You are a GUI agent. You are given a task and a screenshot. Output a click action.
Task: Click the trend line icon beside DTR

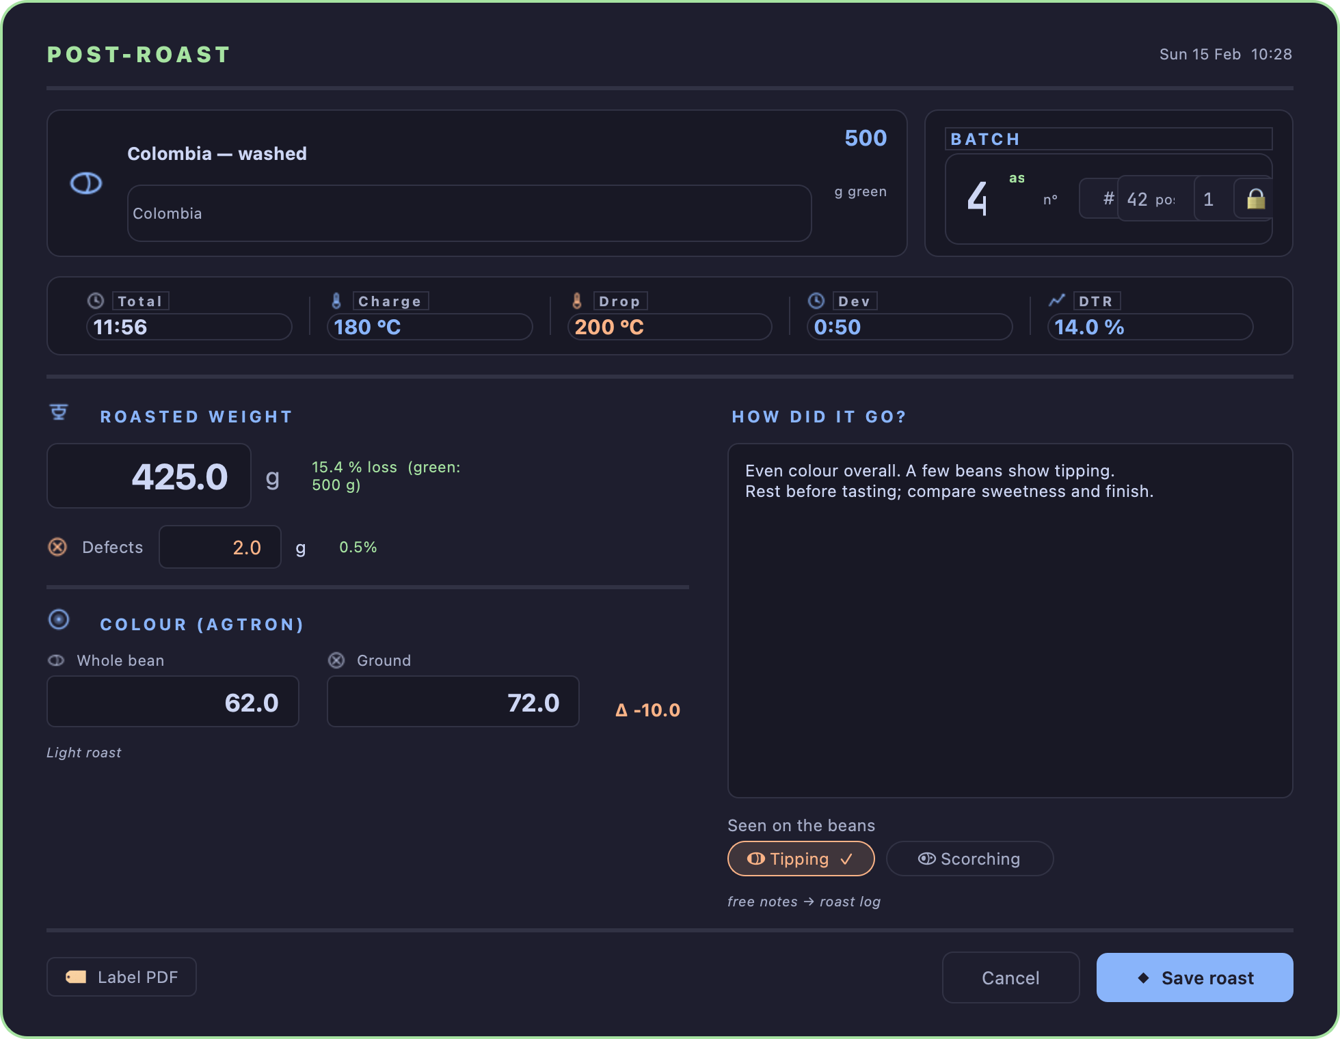click(1057, 300)
